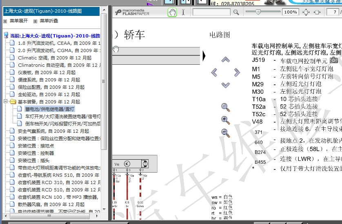Open the 当前:上海大众-途观(Tiguan)-2010 root link

pos(55,36)
